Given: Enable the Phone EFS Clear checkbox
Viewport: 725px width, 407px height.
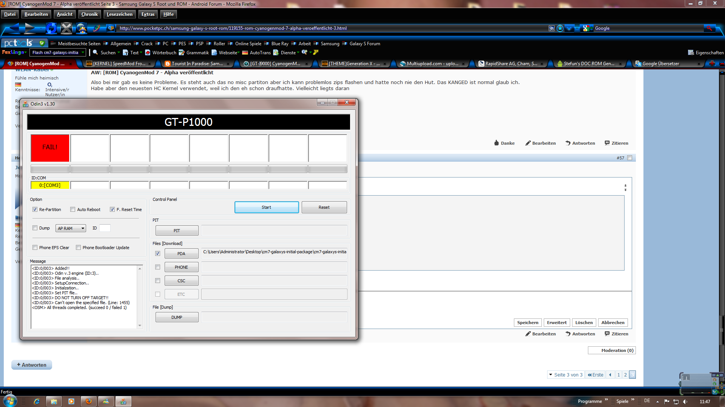Looking at the screenshot, I should [x=35, y=248].
